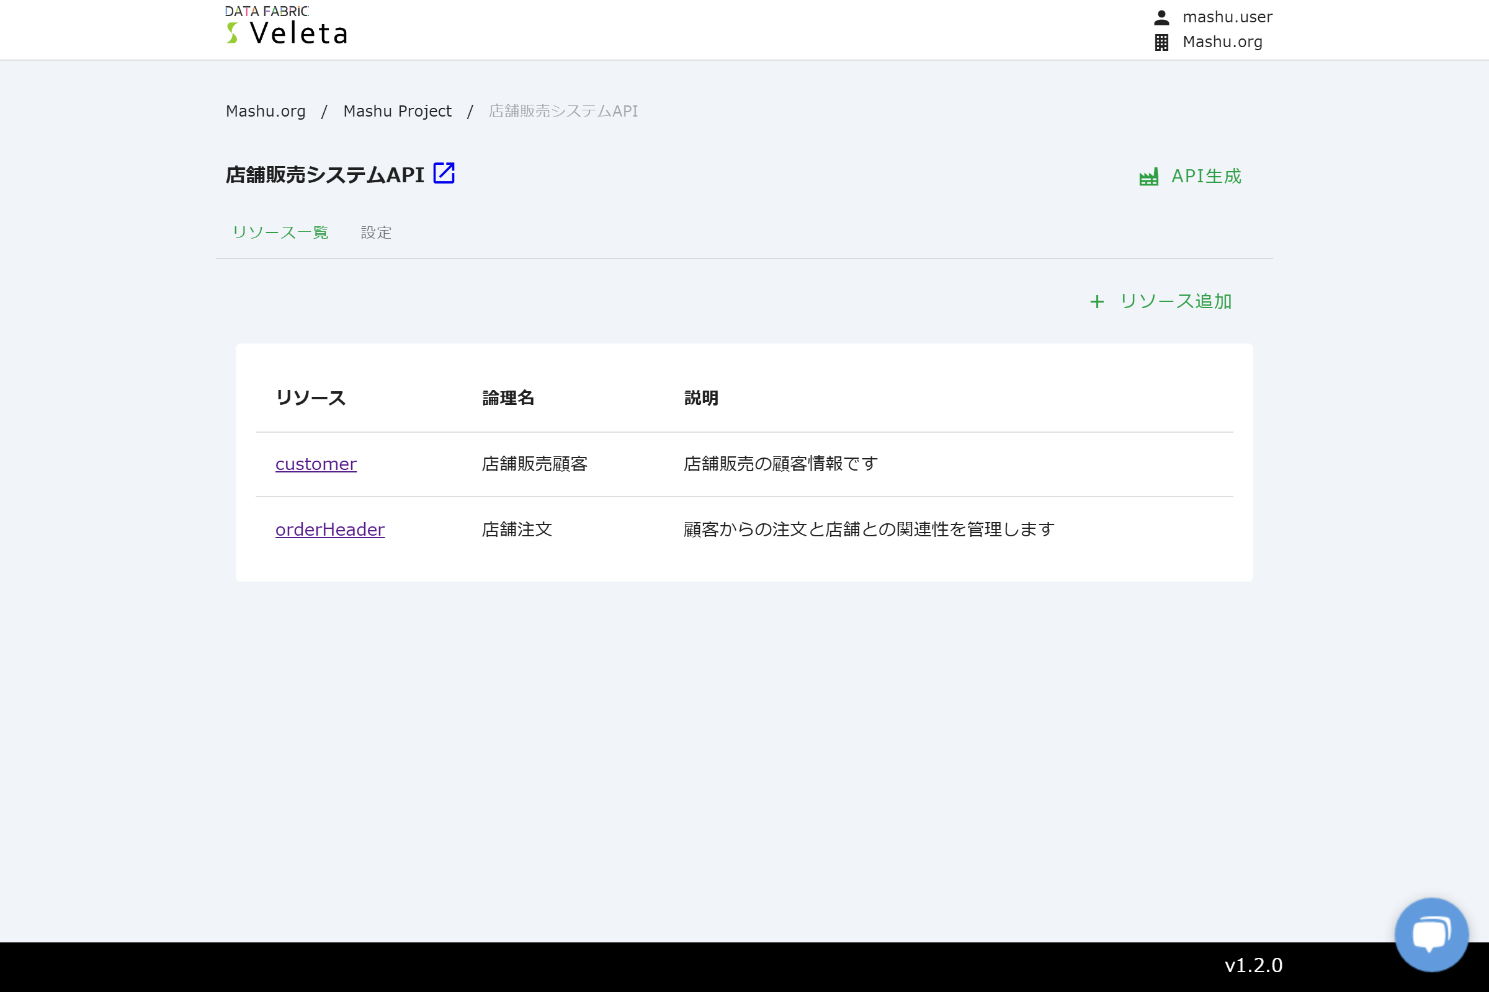This screenshot has width=1489, height=992.
Task: Click the API生成 button label
Action: point(1206,177)
